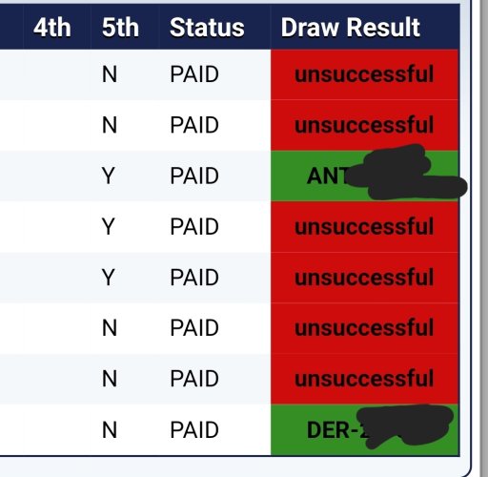Click the Y value in the ANT row
This screenshot has width=488, height=477.
[x=109, y=176]
